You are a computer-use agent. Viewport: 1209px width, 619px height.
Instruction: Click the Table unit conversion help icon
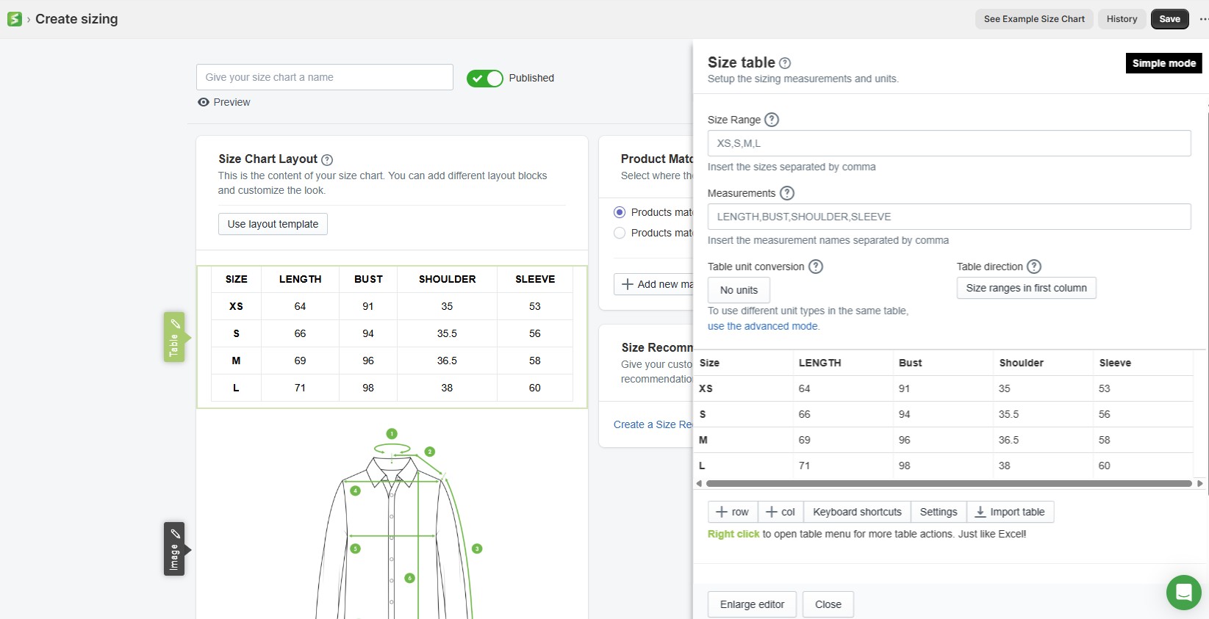tap(815, 267)
